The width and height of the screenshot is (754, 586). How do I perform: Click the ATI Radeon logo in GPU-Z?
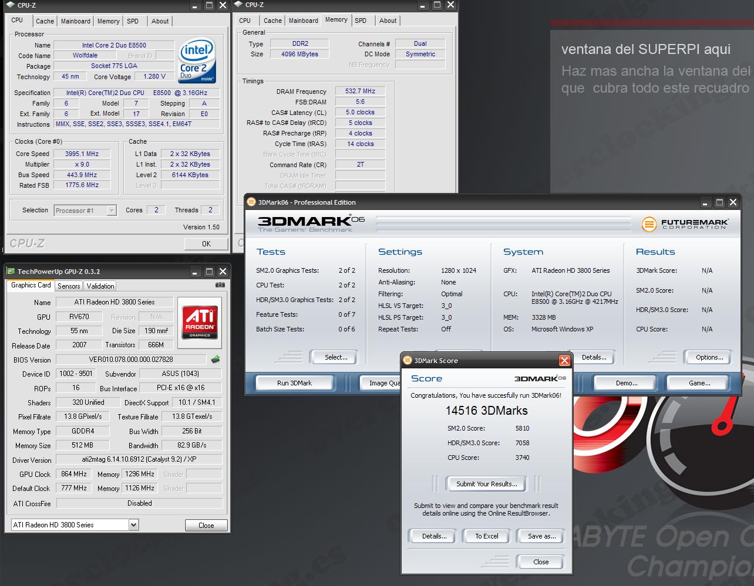click(200, 322)
